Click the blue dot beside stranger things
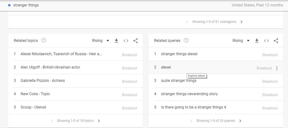 tap(9, 5)
